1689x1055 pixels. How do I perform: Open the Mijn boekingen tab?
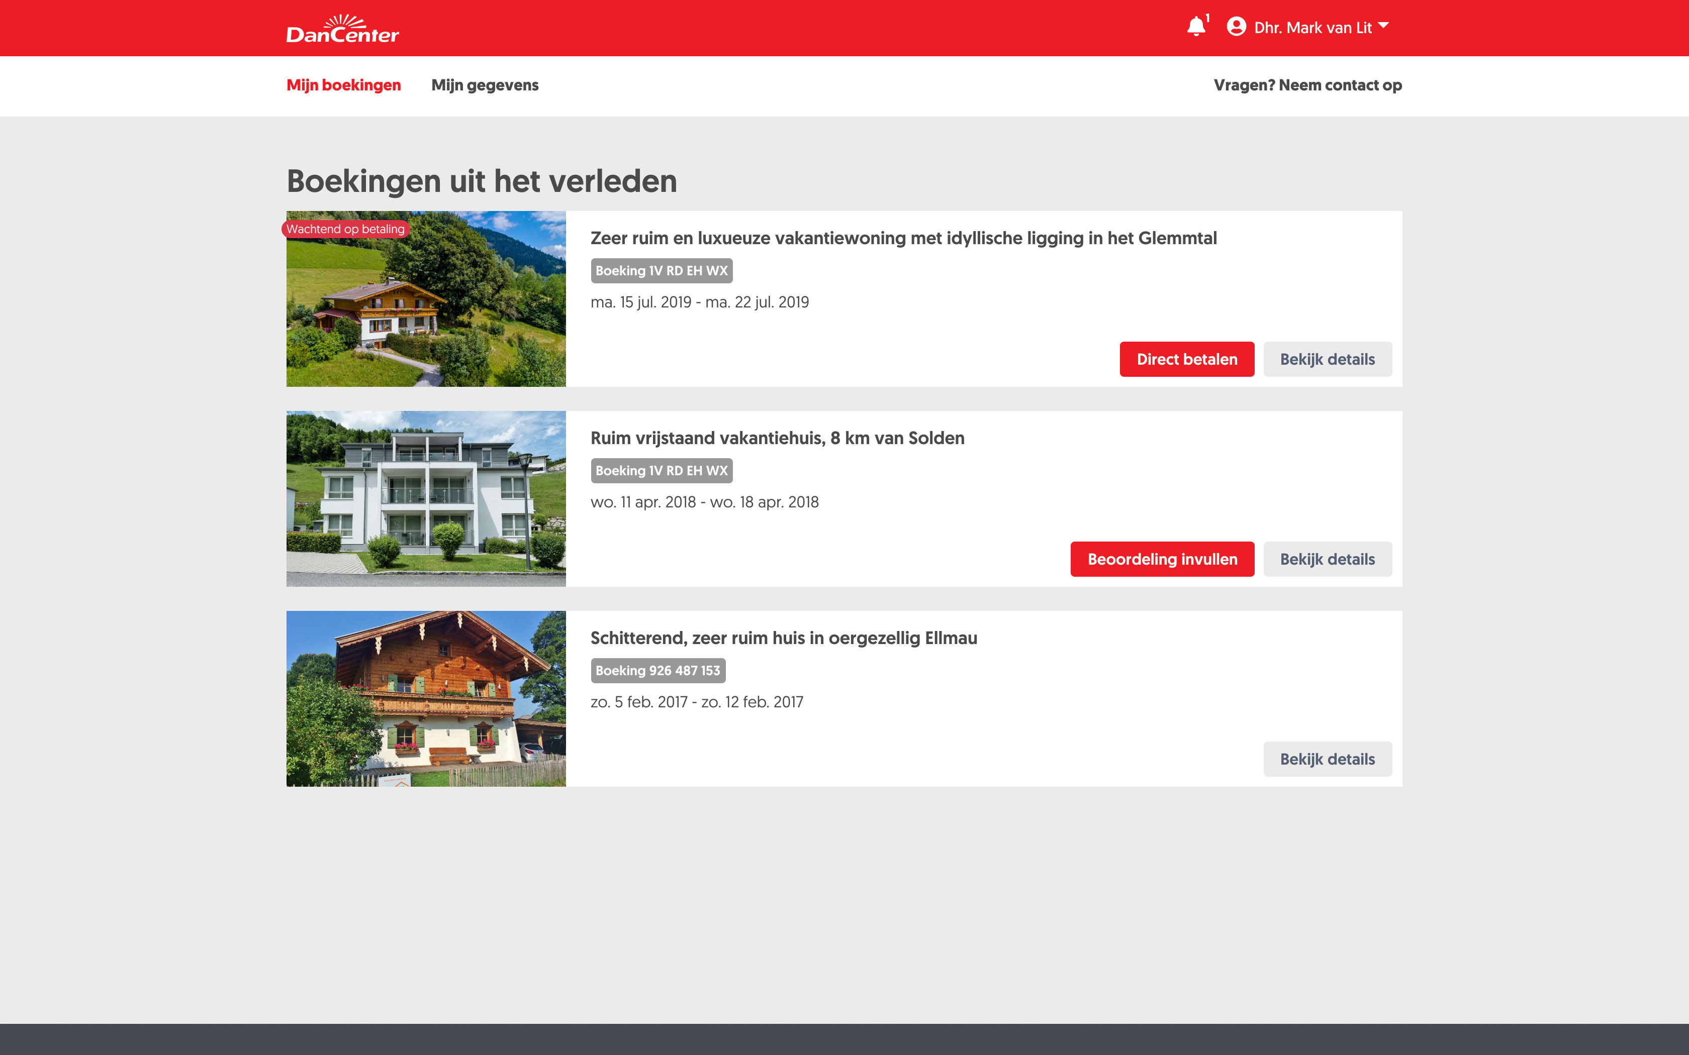point(343,85)
